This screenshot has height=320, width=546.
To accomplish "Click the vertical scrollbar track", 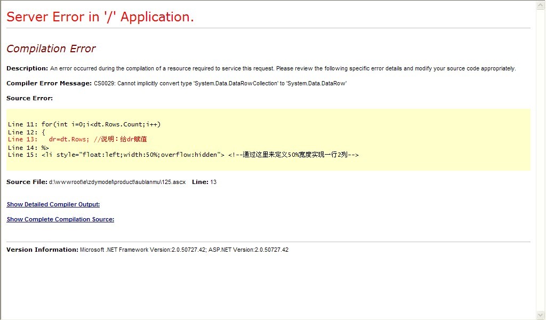I will pyautogui.click(x=541, y=160).
